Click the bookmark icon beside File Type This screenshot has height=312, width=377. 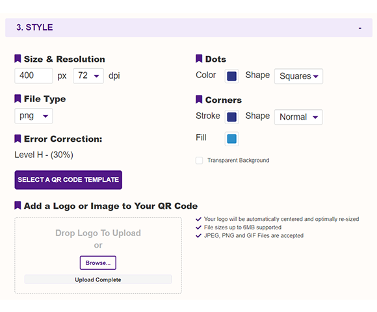pyautogui.click(x=18, y=98)
